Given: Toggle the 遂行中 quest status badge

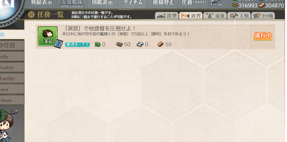Looking at the screenshot, I should tap(263, 36).
